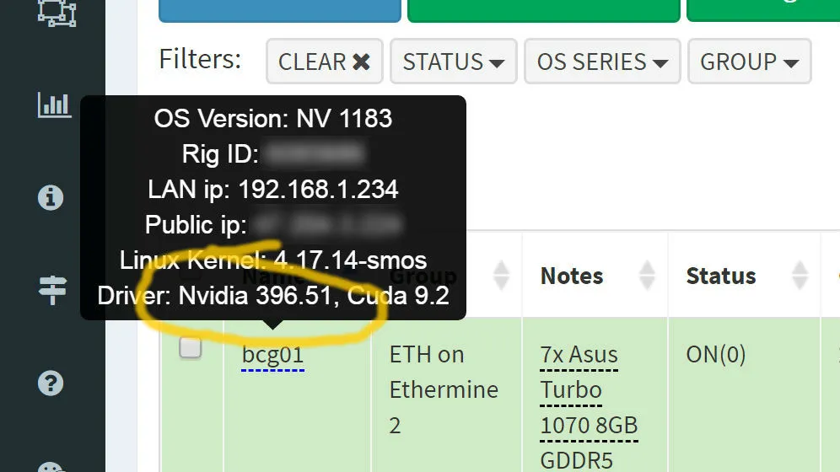Sort rigs by the Status column header
The image size is (840, 472).
click(x=721, y=276)
